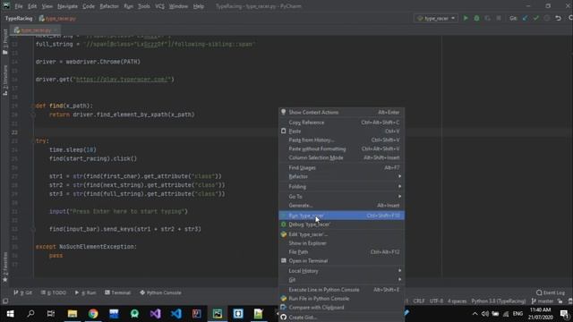The image size is (573, 322).
Task: Choose File Path in context menu
Action: point(341,252)
